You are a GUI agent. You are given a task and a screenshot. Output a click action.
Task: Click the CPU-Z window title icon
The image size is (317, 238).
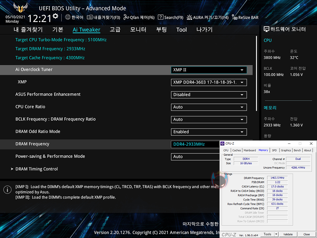coord(222,144)
